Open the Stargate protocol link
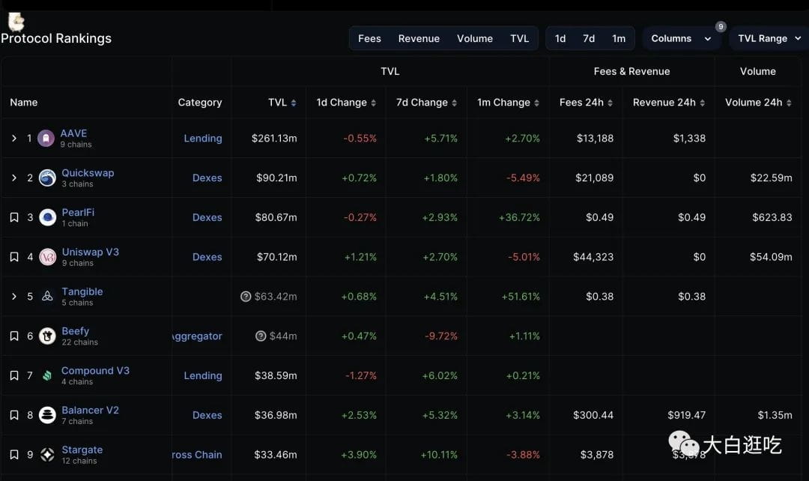 (82, 450)
